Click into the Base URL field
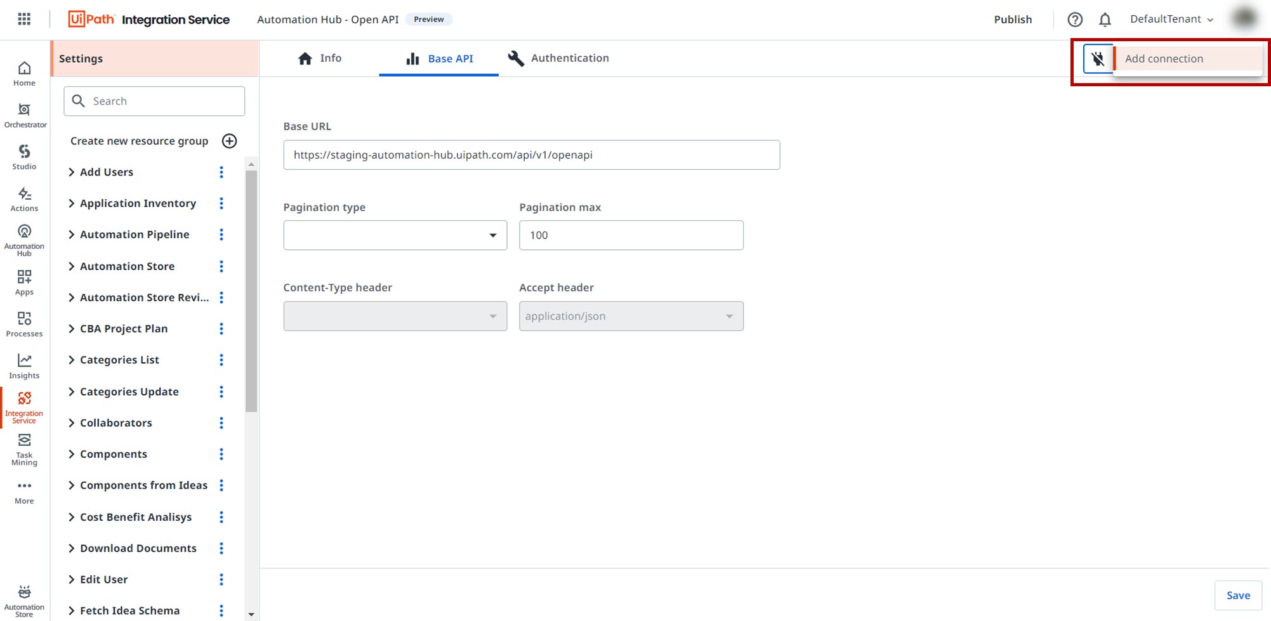This screenshot has width=1271, height=621. [532, 155]
